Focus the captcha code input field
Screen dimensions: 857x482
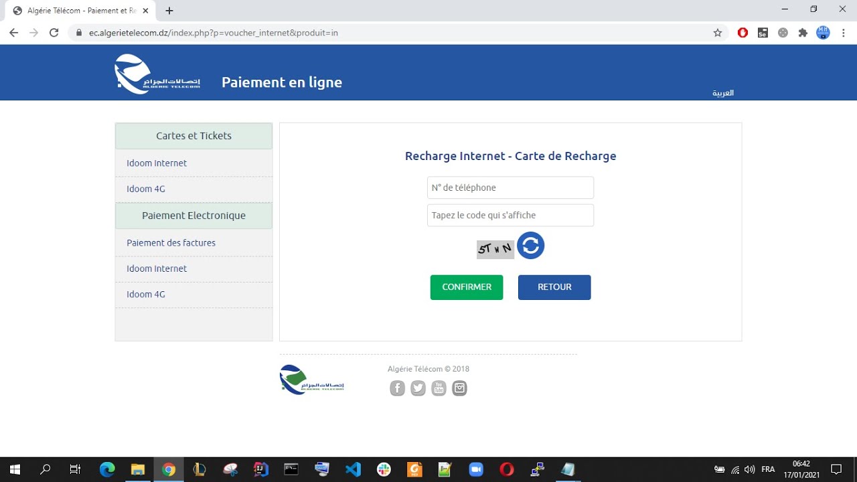pyautogui.click(x=510, y=216)
